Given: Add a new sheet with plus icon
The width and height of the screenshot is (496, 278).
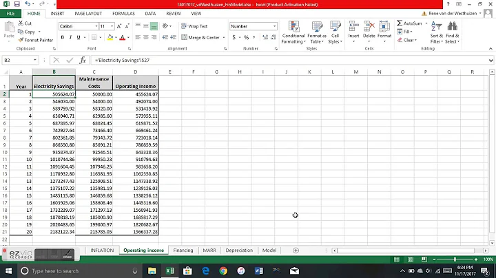Looking at the screenshot, I should click(x=296, y=250).
